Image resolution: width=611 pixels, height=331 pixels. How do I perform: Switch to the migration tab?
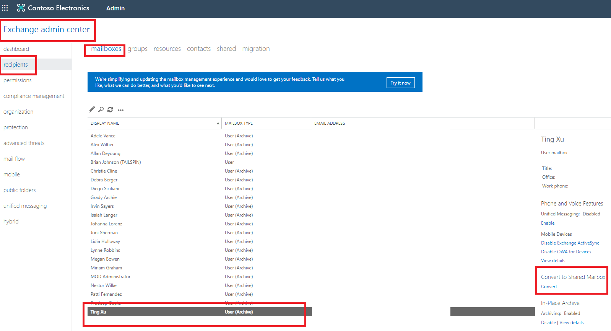click(256, 49)
